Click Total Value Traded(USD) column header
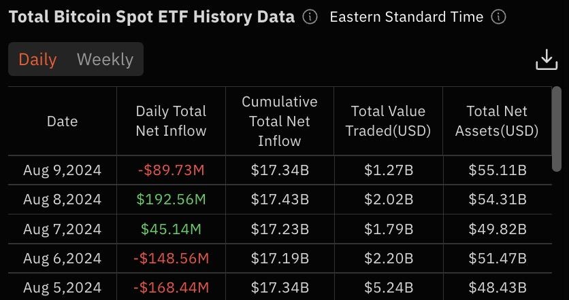 388,121
